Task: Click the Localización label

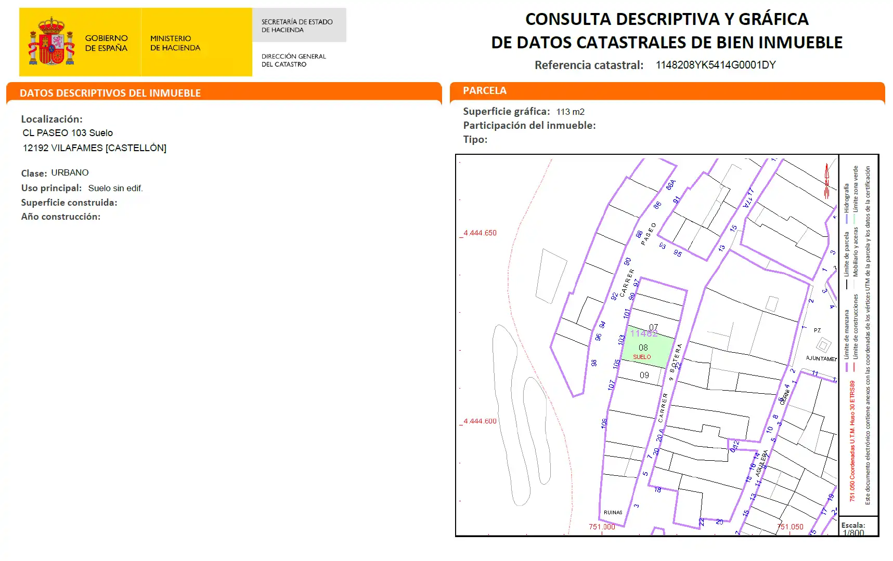Action: [x=51, y=119]
